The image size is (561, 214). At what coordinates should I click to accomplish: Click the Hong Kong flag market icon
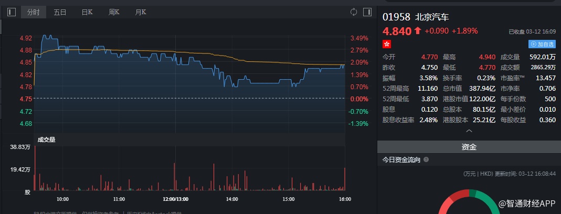pyautogui.click(x=387, y=44)
